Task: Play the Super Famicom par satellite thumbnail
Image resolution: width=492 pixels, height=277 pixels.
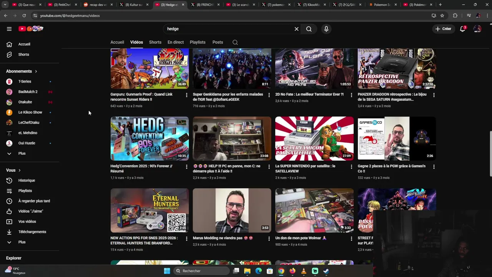Action: click(314, 138)
